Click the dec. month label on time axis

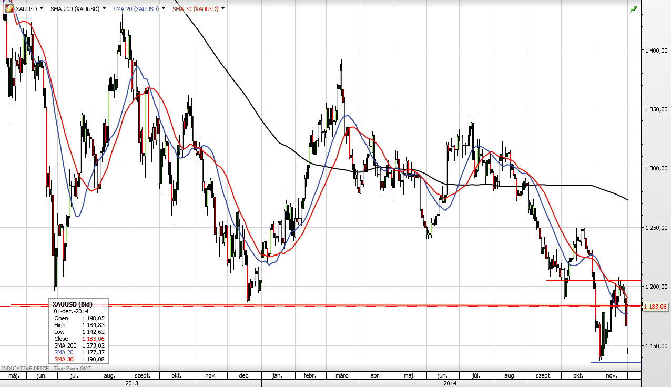click(244, 376)
